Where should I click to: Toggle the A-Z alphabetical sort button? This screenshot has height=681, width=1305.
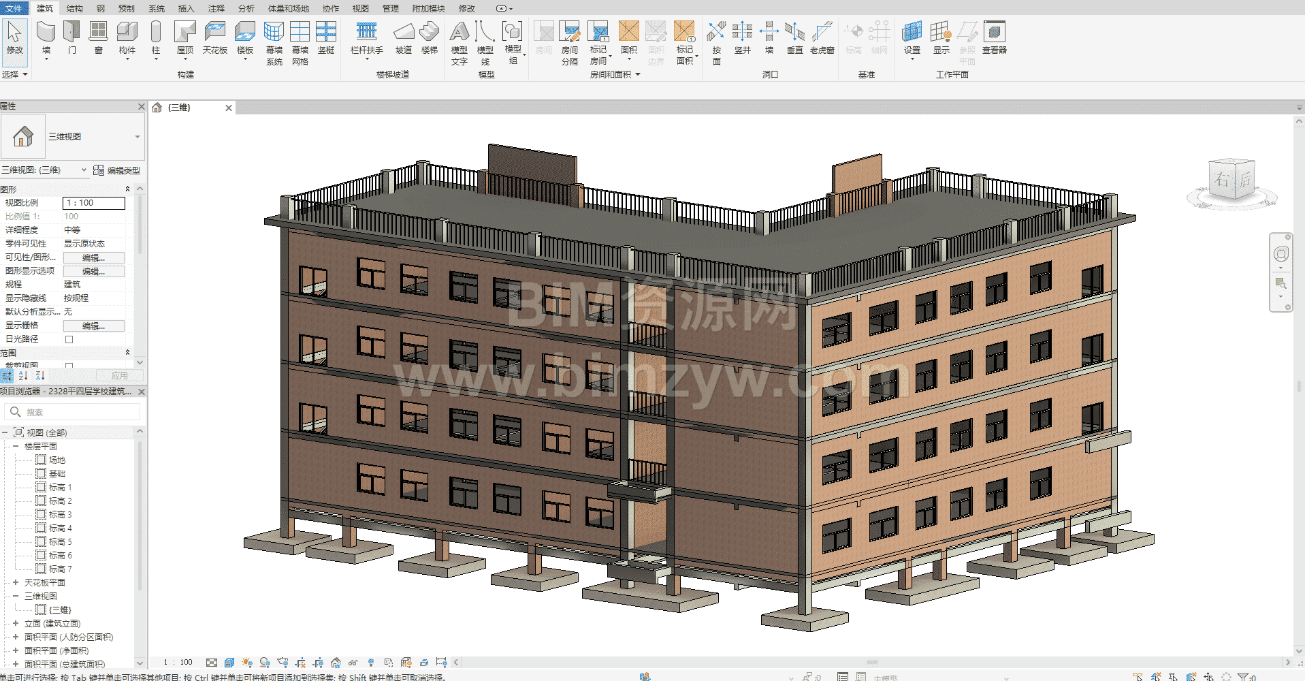(23, 375)
